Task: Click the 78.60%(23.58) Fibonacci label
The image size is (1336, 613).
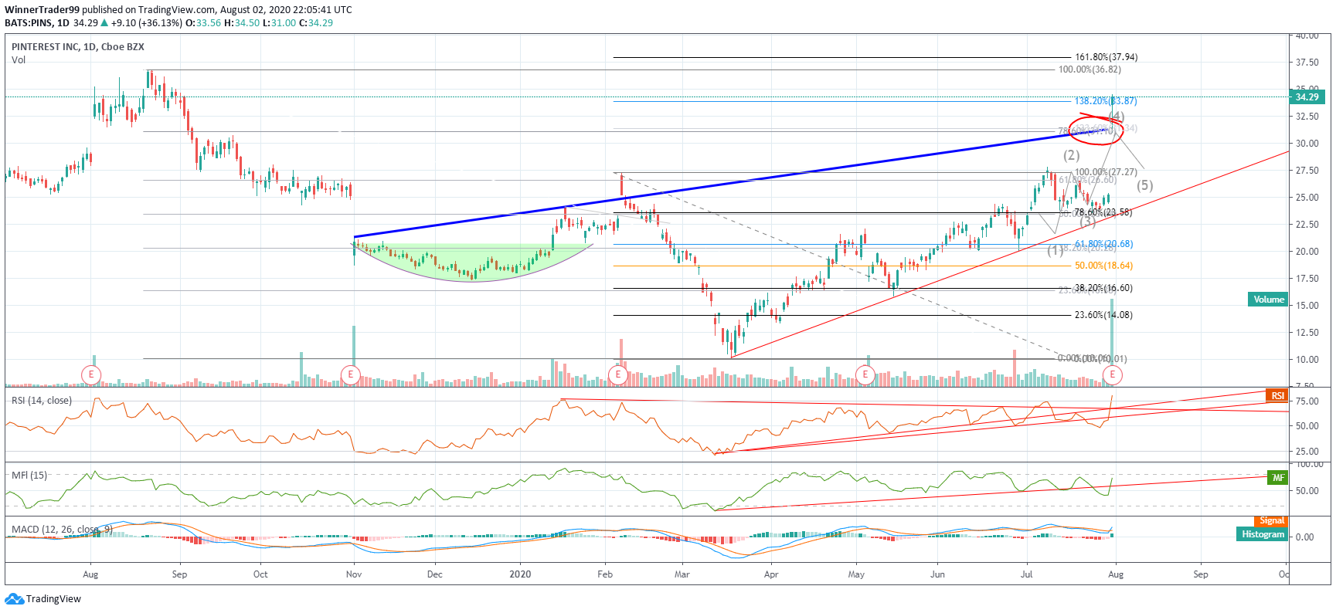Action: 1103,212
